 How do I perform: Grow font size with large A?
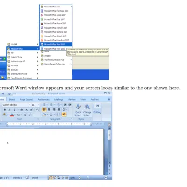[25, 115]
